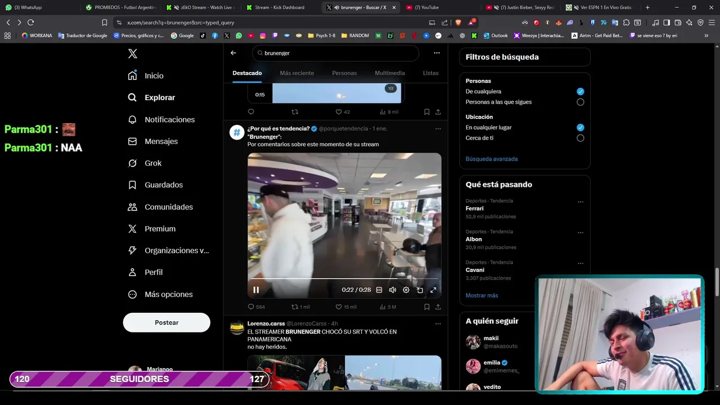The width and height of the screenshot is (720, 405).
Task: Open Más opciones in the sidebar
Action: tap(160, 294)
